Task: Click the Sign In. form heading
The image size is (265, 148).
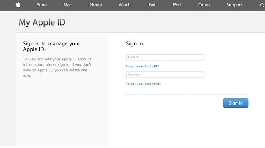Action: click(135, 44)
